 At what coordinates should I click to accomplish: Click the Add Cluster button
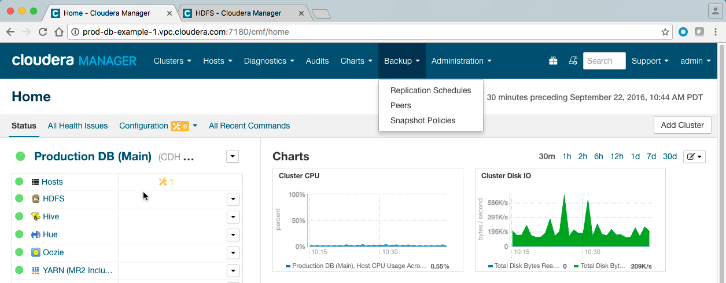pos(682,125)
